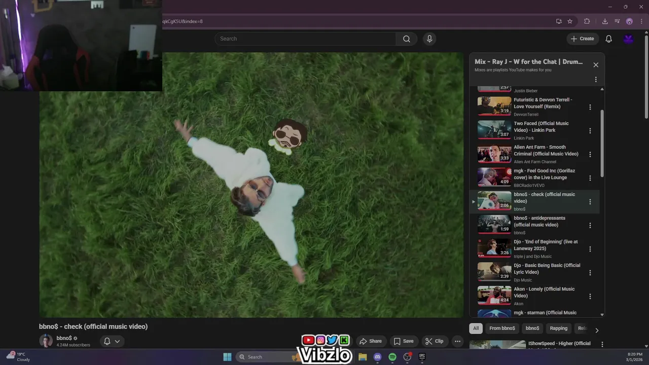649x365 pixels.
Task: Click the bbno$ channel avatar
Action: 46,341
